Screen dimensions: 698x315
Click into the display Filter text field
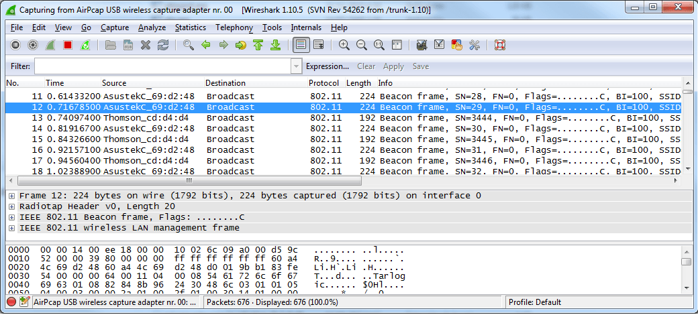[x=162, y=66]
